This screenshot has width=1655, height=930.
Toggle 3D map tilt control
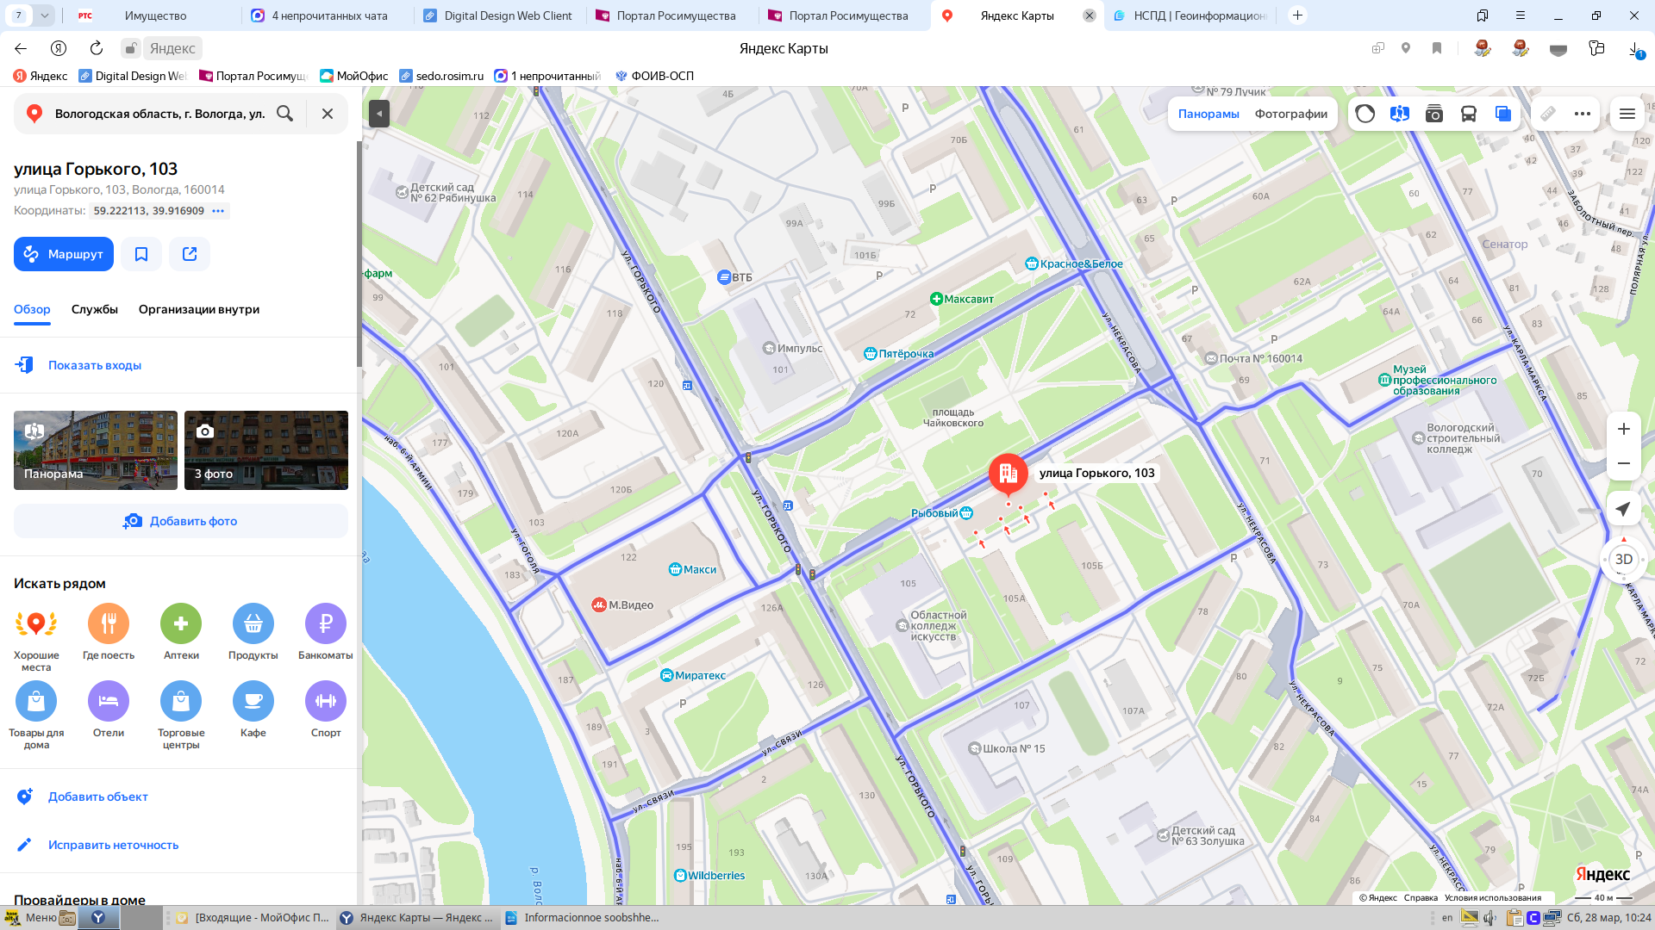pyautogui.click(x=1624, y=559)
